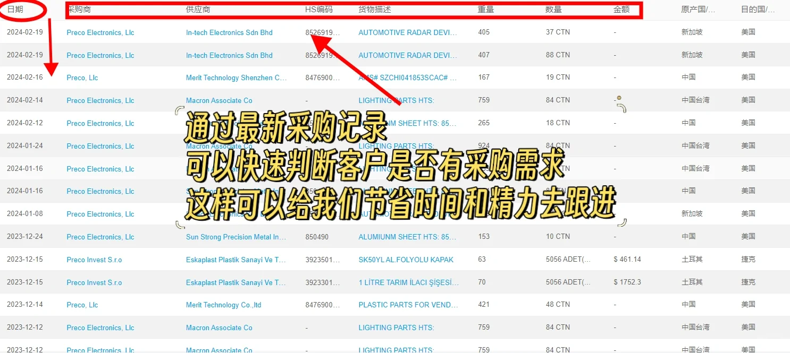The image size is (790, 353).
Task: Select quantity 19 CTN cell
Action: 558,78
